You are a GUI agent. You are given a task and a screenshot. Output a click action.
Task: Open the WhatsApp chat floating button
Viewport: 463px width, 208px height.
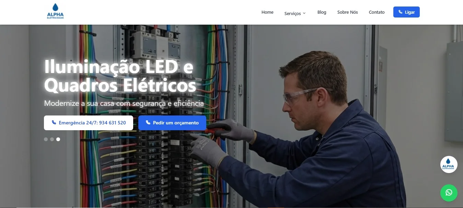pos(449,193)
